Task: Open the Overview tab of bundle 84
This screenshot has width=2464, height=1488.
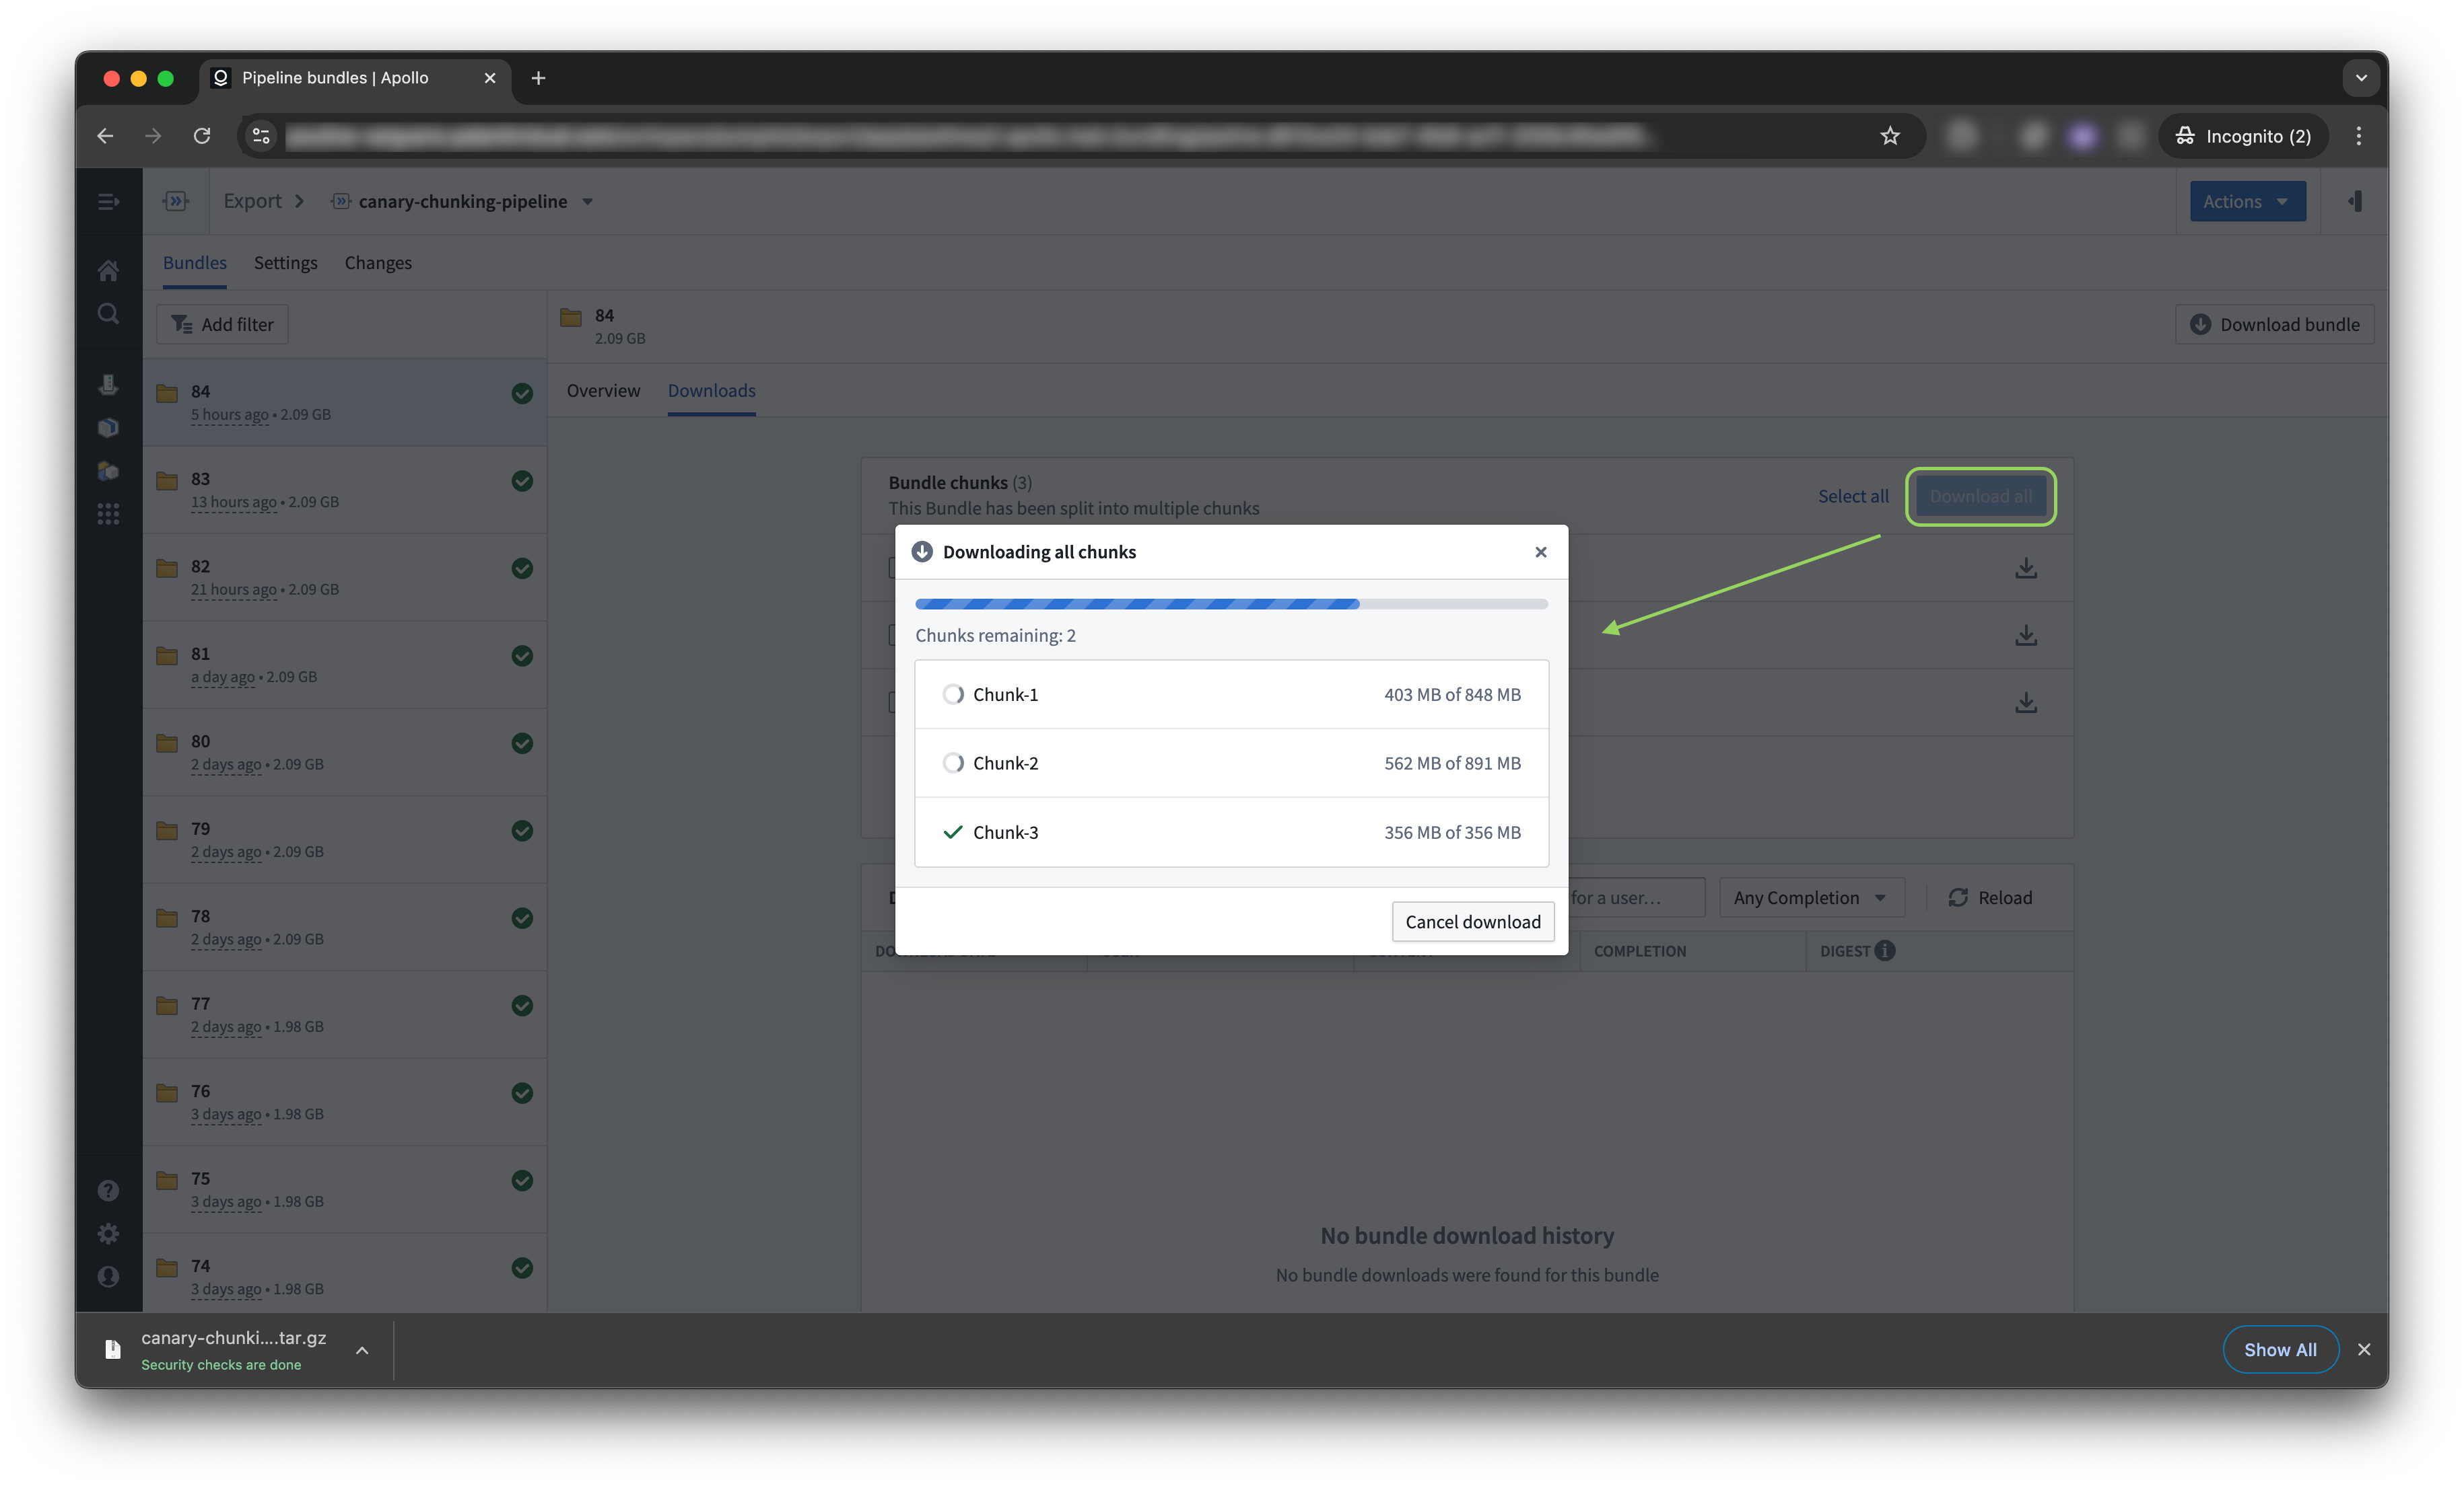Action: [x=603, y=391]
